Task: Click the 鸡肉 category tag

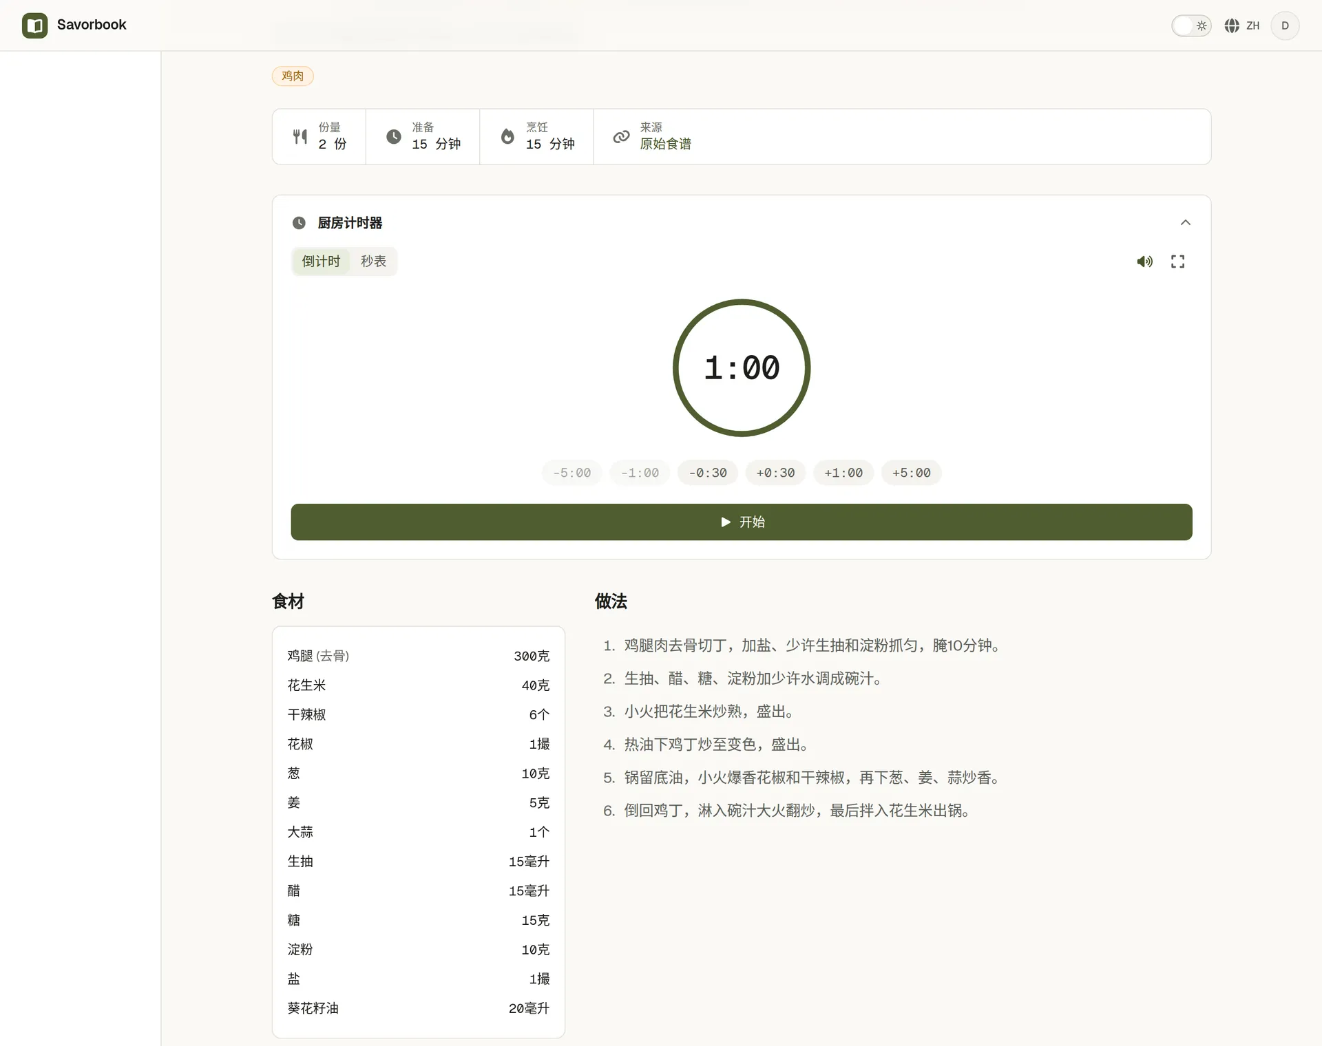Action: tap(293, 76)
